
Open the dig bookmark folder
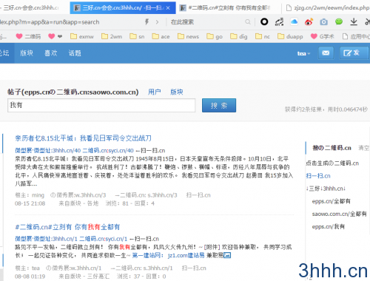coord(239,36)
